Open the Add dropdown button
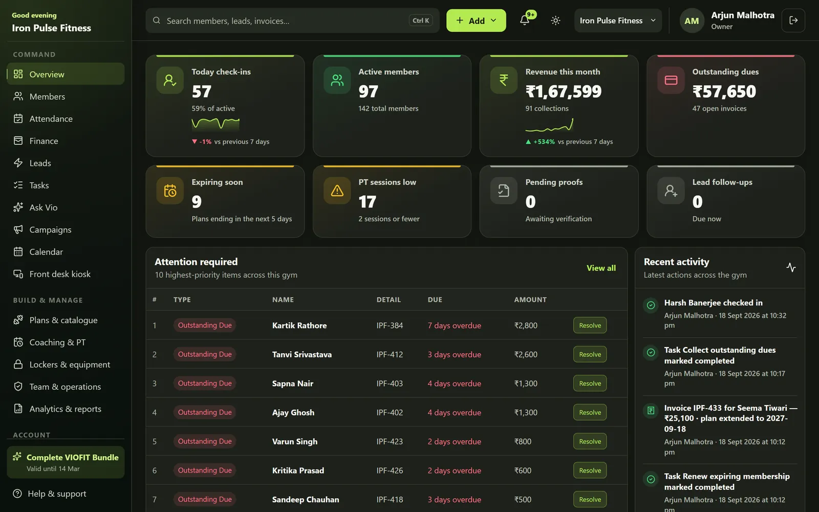The width and height of the screenshot is (819, 512). (x=476, y=20)
